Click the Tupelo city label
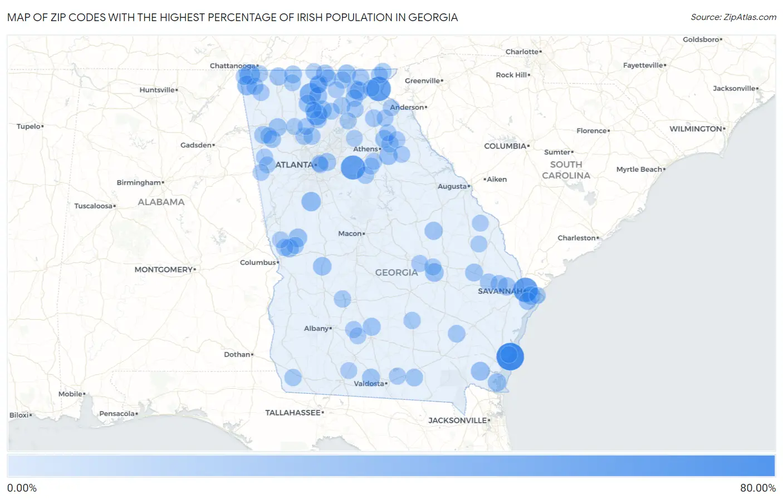The image size is (783, 500). [x=28, y=127]
